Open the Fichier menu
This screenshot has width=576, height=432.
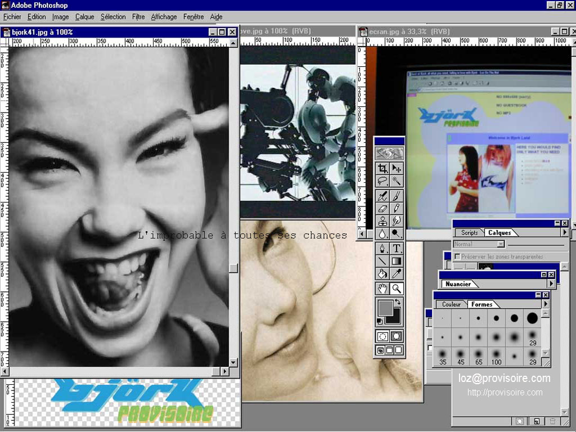(12, 17)
